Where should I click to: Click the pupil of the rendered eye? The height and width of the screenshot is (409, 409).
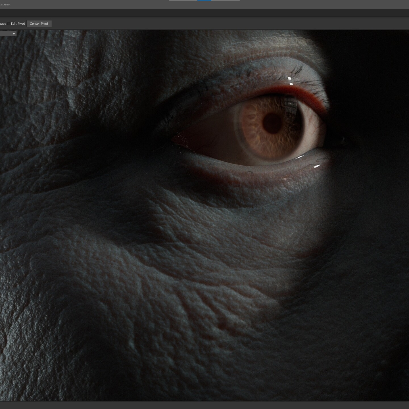(x=273, y=124)
